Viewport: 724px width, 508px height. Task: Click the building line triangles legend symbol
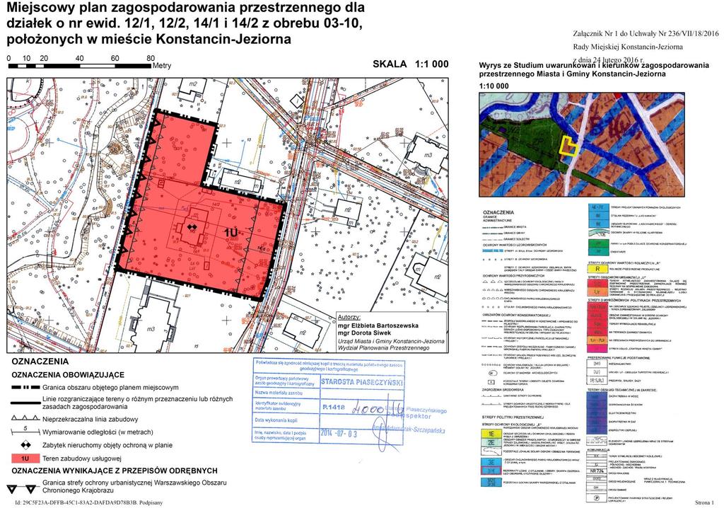(25, 419)
